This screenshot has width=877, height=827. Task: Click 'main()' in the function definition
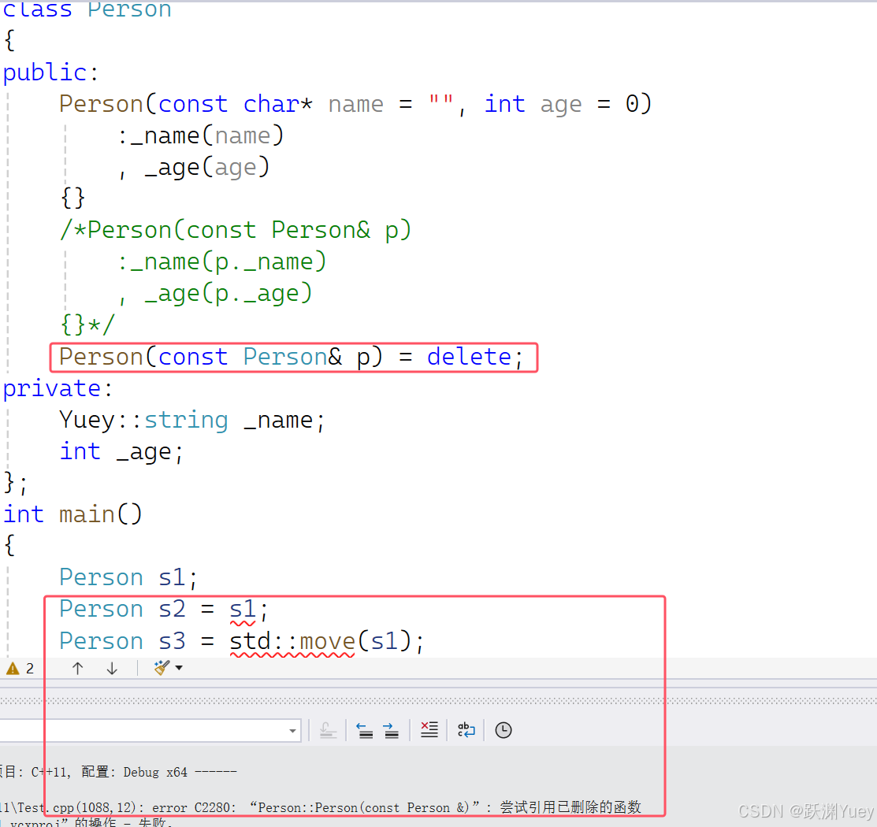tap(101, 514)
